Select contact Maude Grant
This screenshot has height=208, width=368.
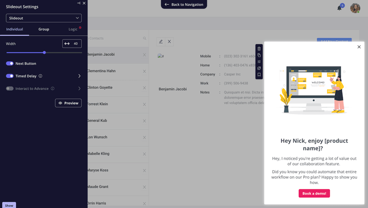click(x=118, y=187)
